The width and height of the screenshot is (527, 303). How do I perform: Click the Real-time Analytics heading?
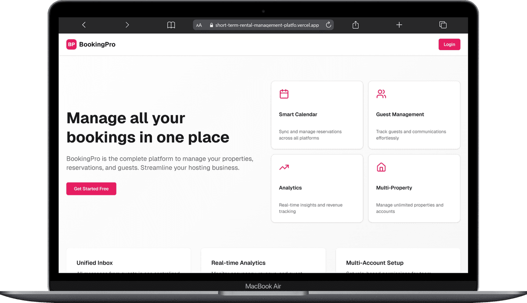coord(238,263)
